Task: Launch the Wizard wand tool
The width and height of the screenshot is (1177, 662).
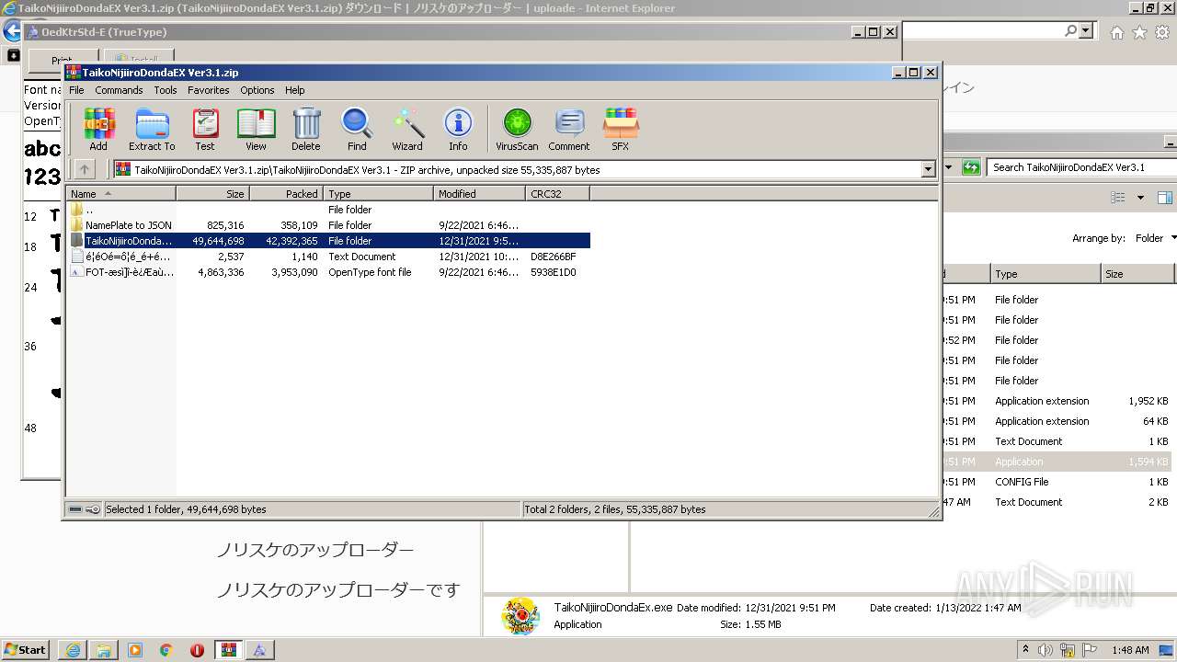Action: pos(407,129)
